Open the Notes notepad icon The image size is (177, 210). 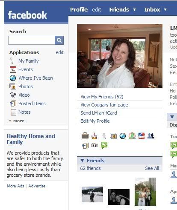[x=13, y=112]
